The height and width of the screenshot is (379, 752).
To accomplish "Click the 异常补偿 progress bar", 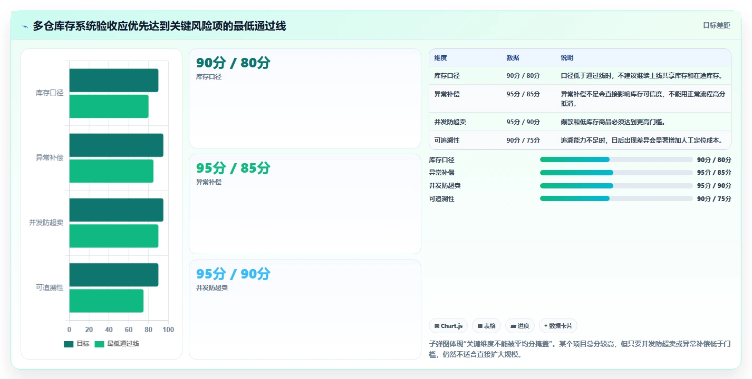I will pyautogui.click(x=616, y=173).
